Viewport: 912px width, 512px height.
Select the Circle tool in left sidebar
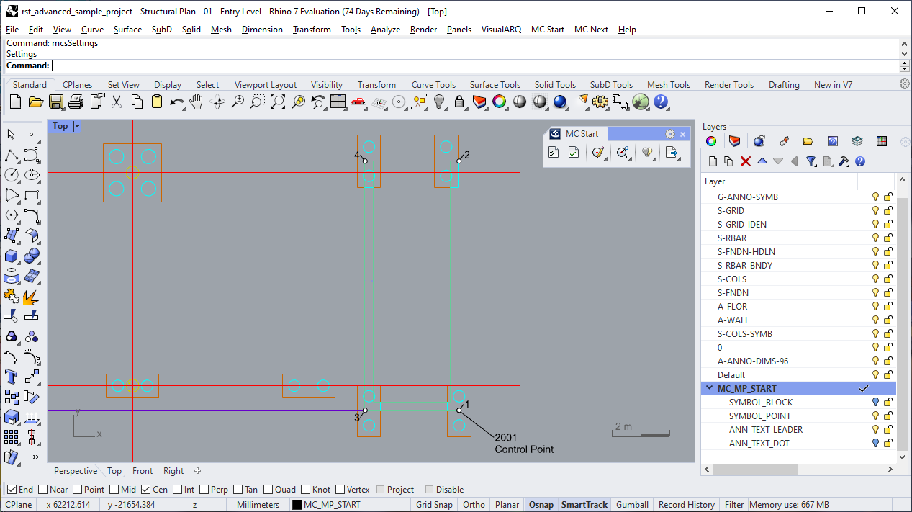pos(12,175)
